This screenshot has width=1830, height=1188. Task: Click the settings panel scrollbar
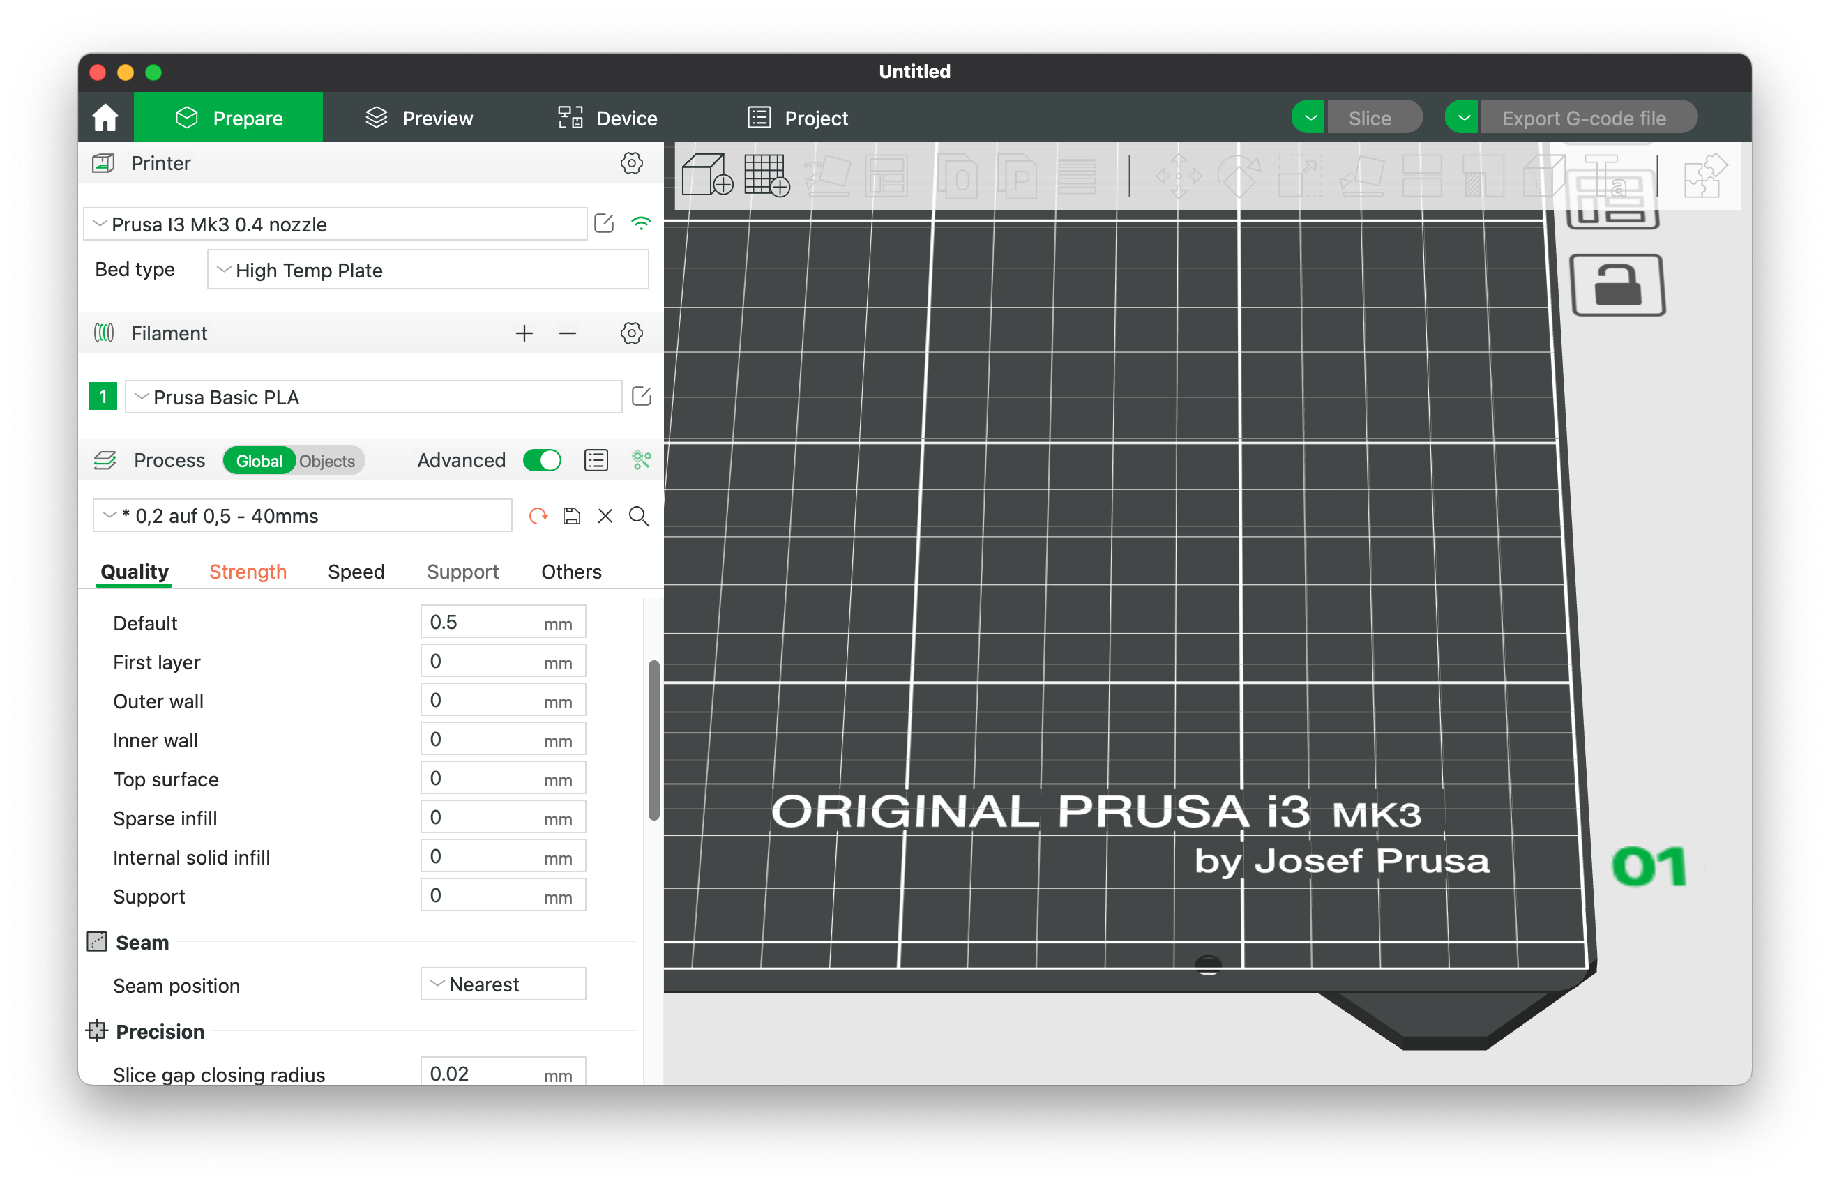[x=653, y=740]
